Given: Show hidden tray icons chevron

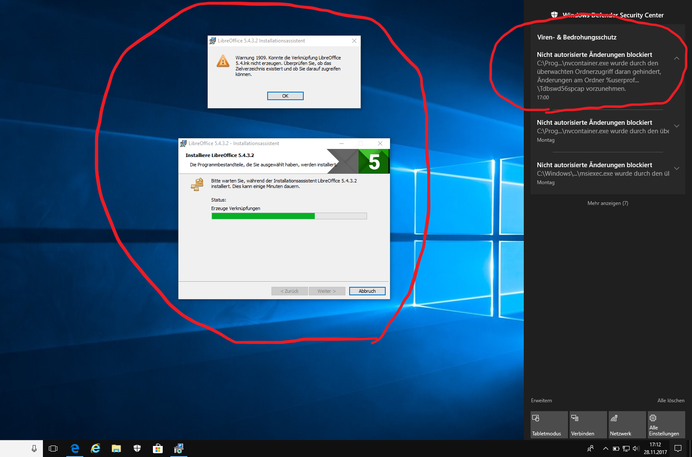Looking at the screenshot, I should (605, 449).
